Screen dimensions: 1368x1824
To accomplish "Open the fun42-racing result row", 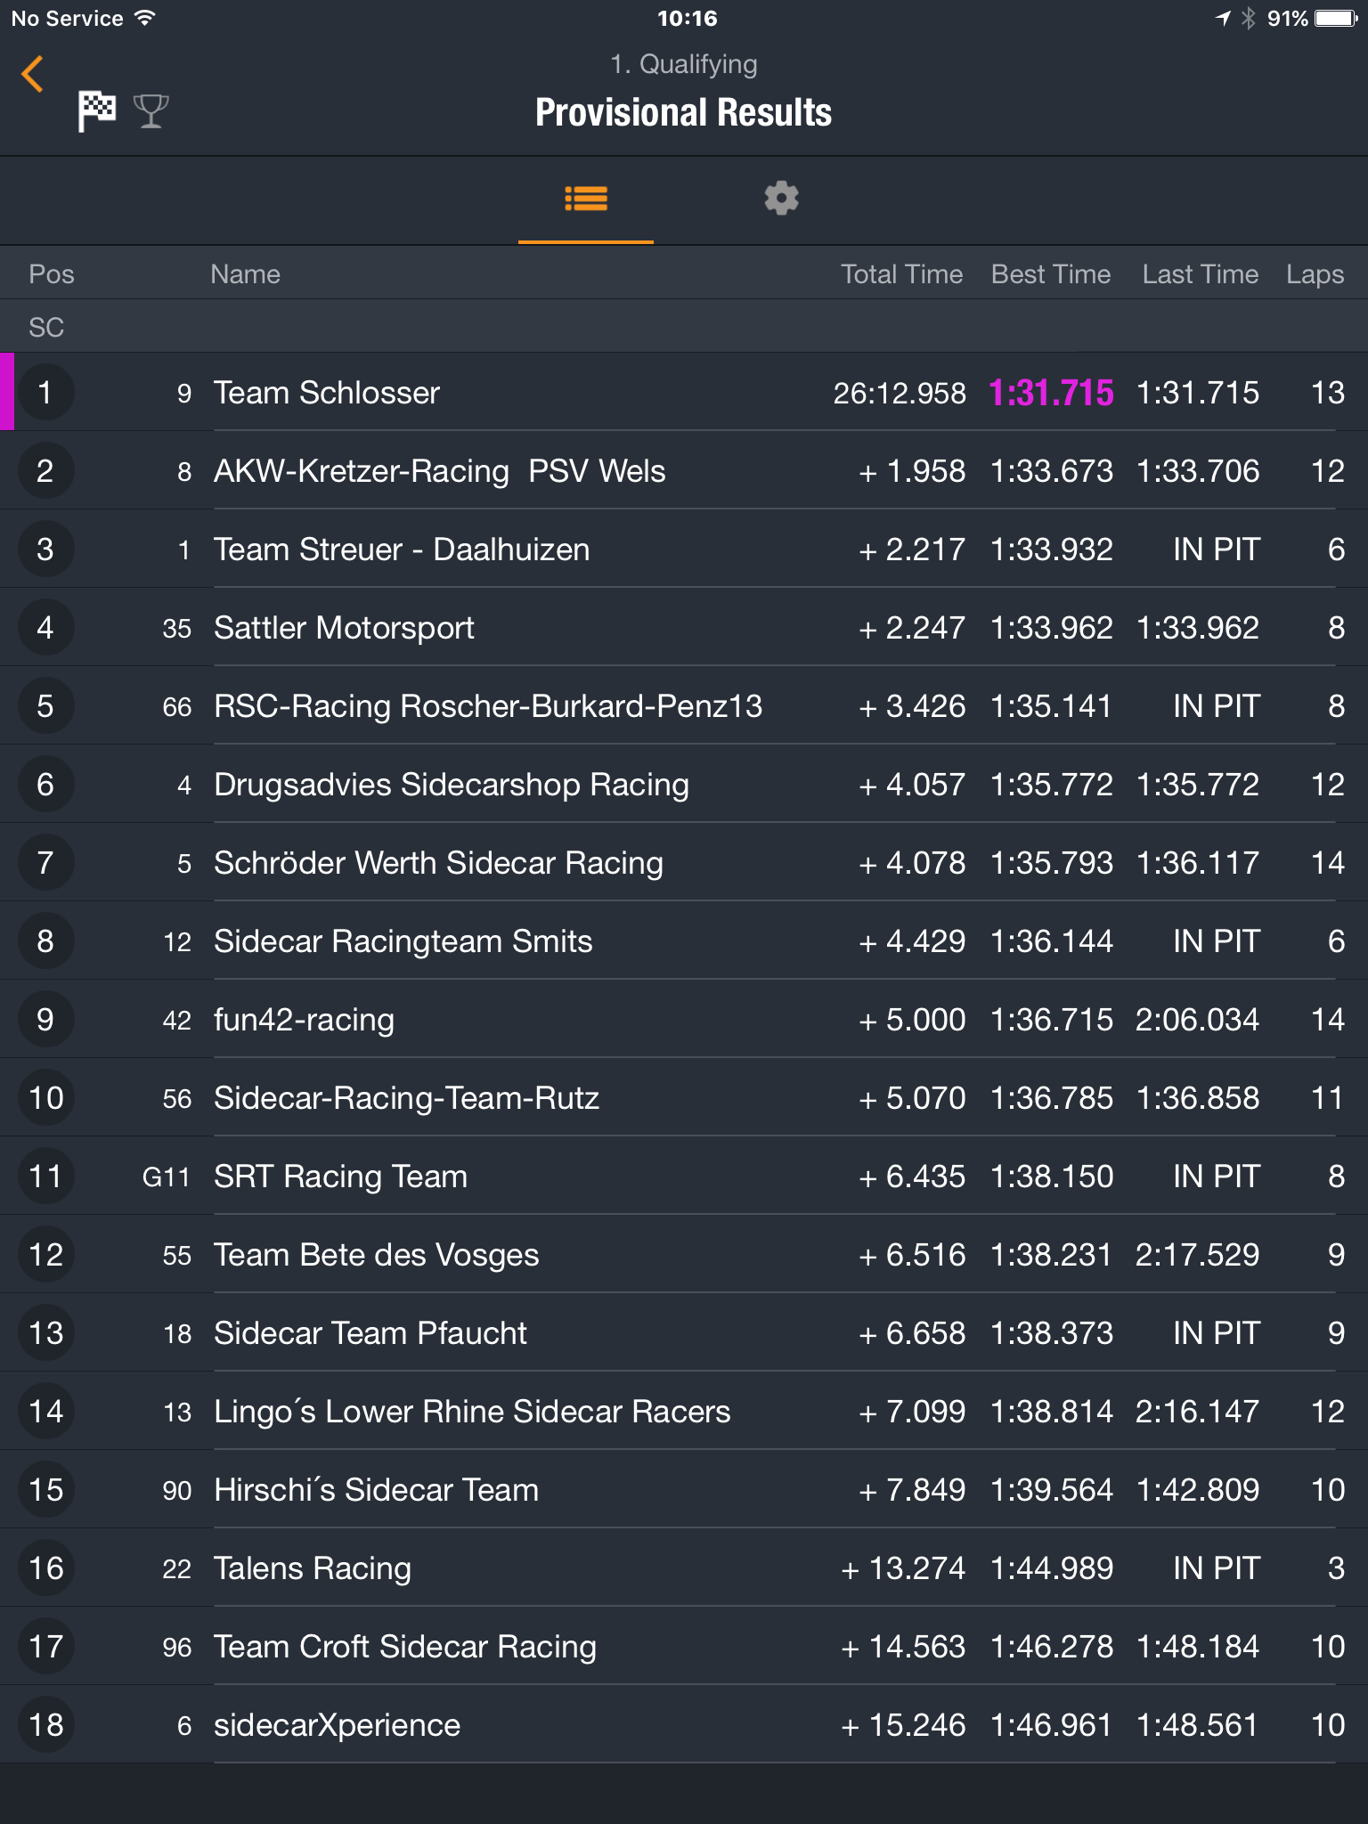I will click(x=684, y=1020).
